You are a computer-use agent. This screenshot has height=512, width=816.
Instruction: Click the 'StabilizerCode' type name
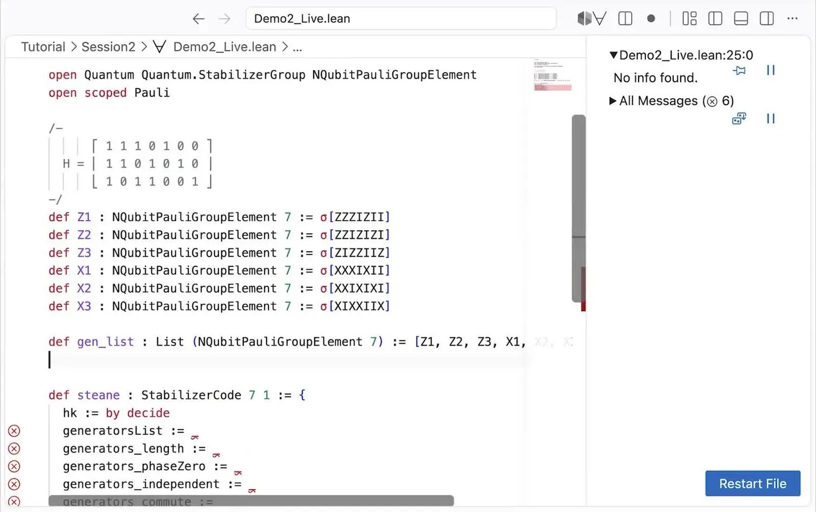pyautogui.click(x=191, y=395)
